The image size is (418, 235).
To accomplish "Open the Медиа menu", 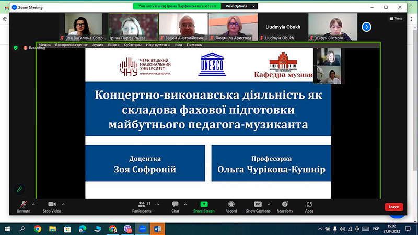I will coord(44,45).
